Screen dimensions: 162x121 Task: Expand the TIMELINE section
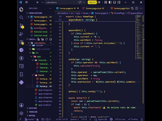(x=27, y=112)
